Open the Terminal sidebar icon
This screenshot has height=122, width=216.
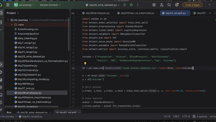1,95
